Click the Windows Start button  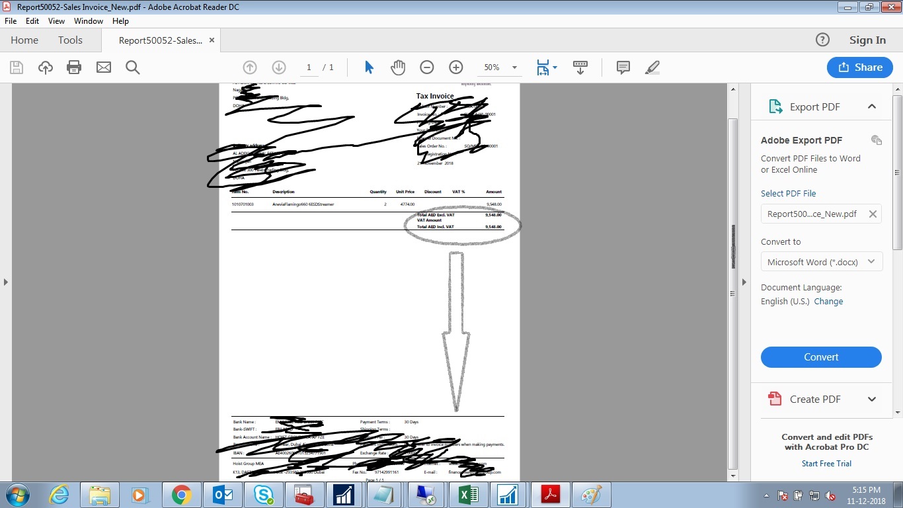[x=18, y=495]
